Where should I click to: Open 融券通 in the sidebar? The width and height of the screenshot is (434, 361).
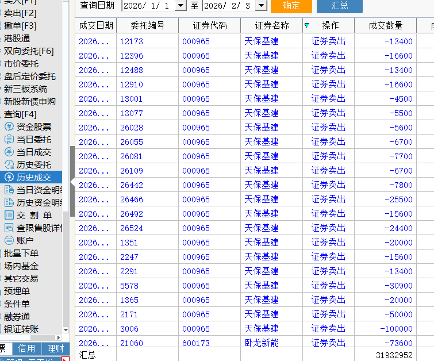[17, 316]
